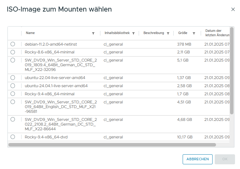The width and height of the screenshot is (240, 169).
Task: Sort by Datum der letzten Änderung header
Action: pyautogui.click(x=217, y=33)
